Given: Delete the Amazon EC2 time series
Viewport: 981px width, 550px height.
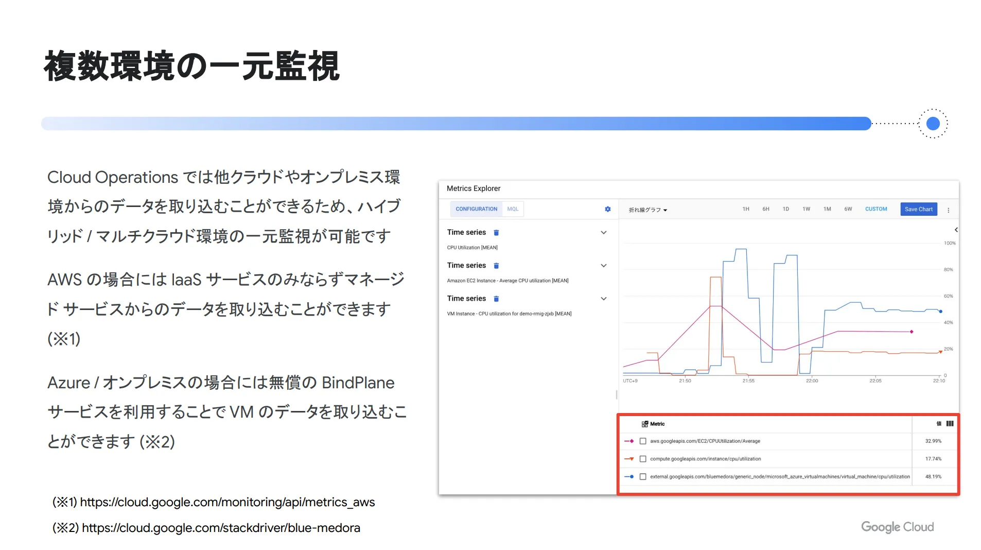Looking at the screenshot, I should coord(496,266).
